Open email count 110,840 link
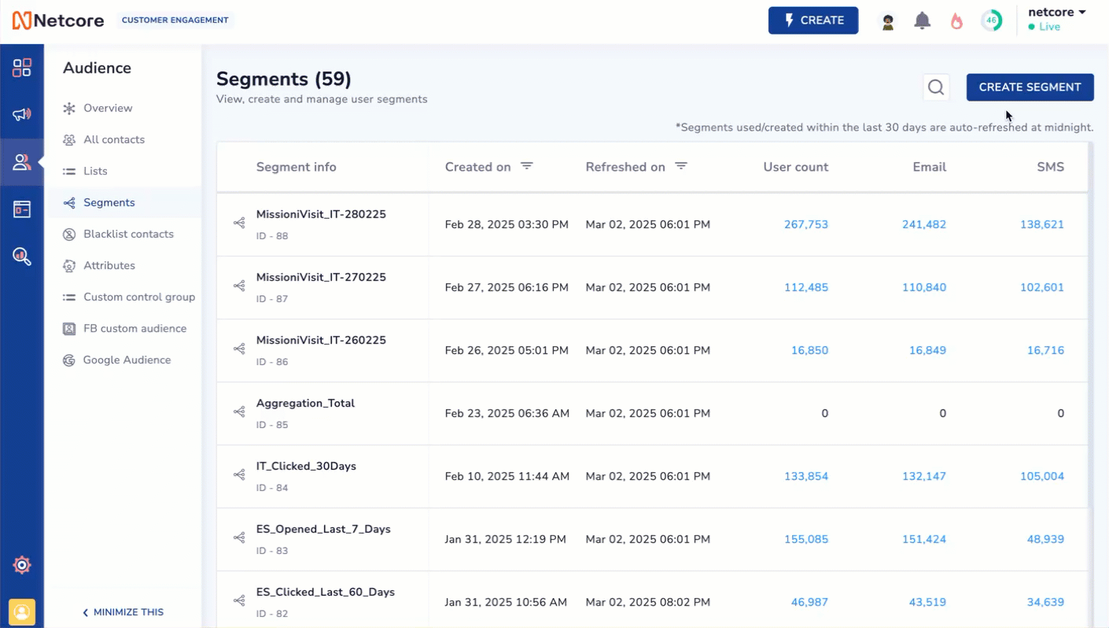Screen dimensions: 1109x628 [x=923, y=287]
